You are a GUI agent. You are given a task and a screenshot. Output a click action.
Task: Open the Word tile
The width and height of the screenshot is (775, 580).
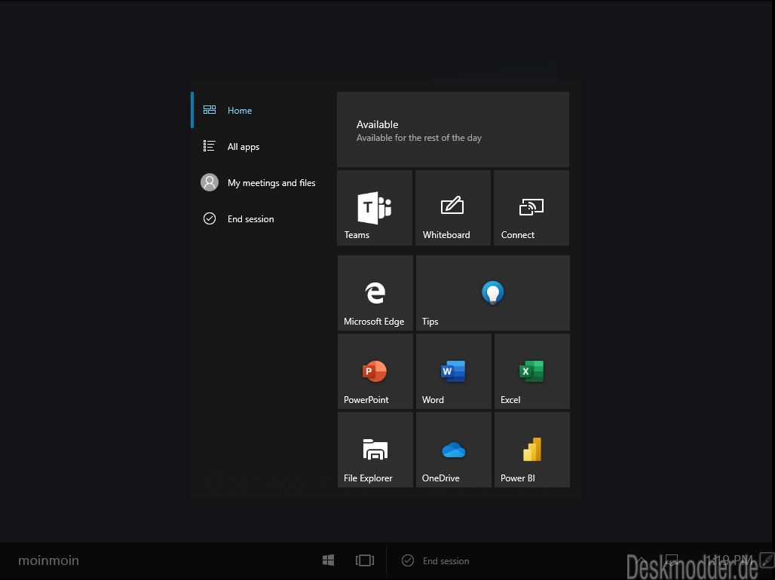click(x=454, y=371)
